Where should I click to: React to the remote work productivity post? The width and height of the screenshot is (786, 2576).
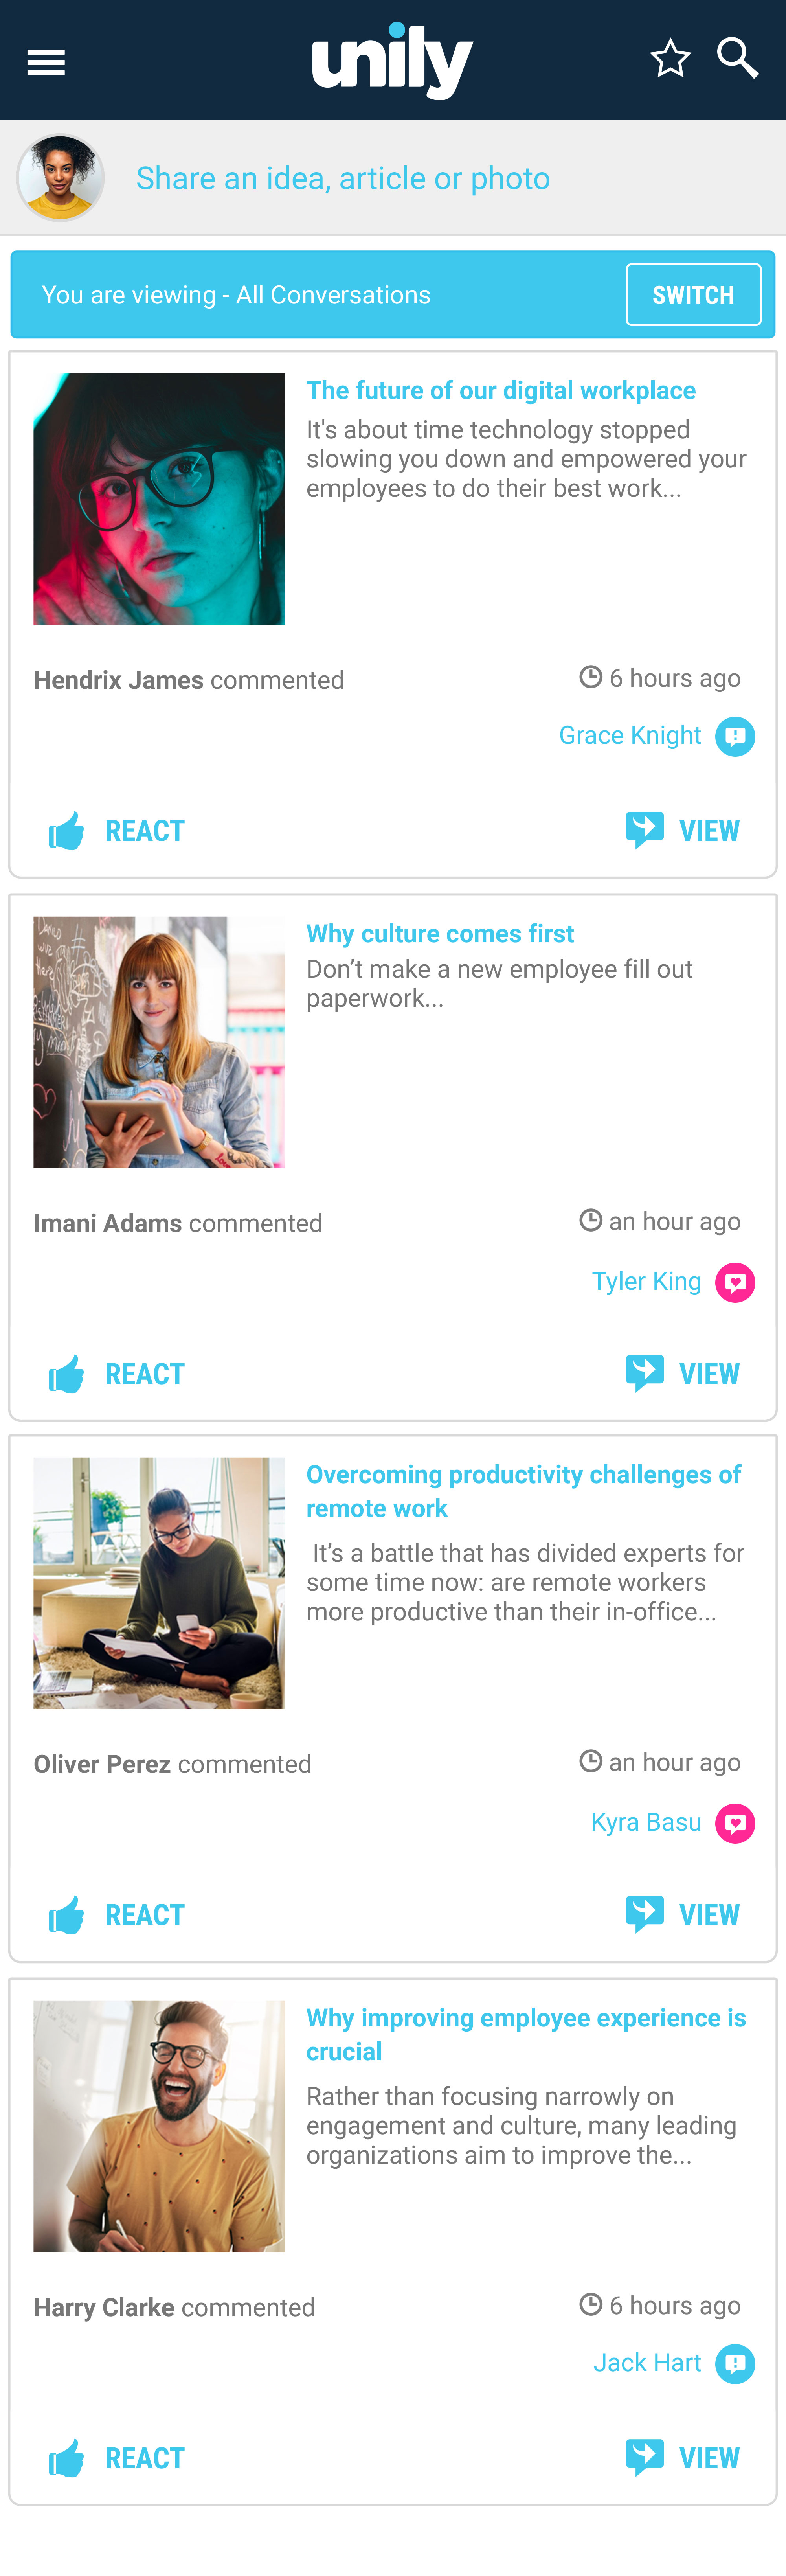(x=117, y=1915)
